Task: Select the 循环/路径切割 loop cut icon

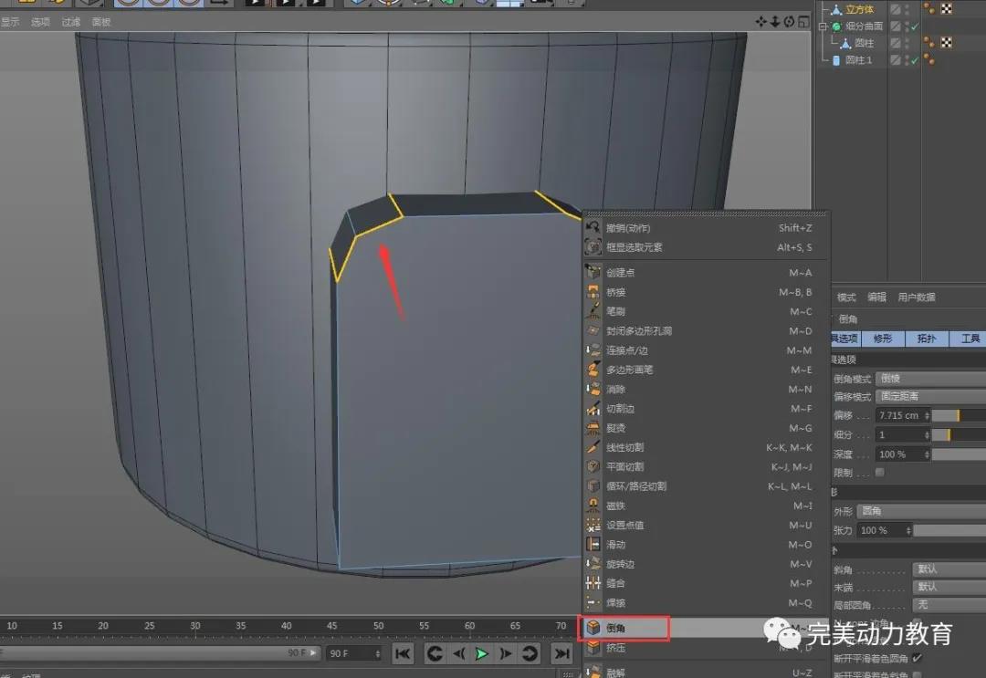Action: (x=593, y=486)
